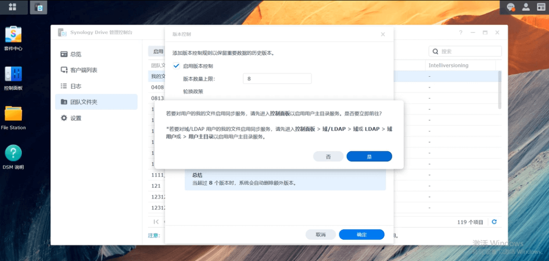The image size is (549, 261).
Task: Open the 控制面板 desktop icon
Action: (x=13, y=78)
